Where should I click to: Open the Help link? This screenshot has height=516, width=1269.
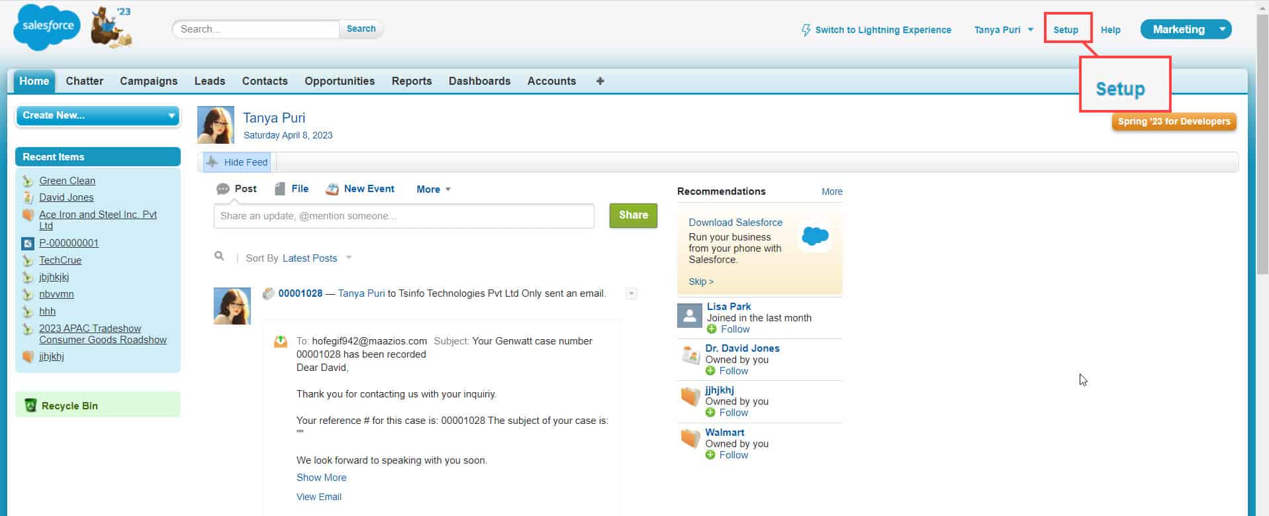click(1111, 30)
